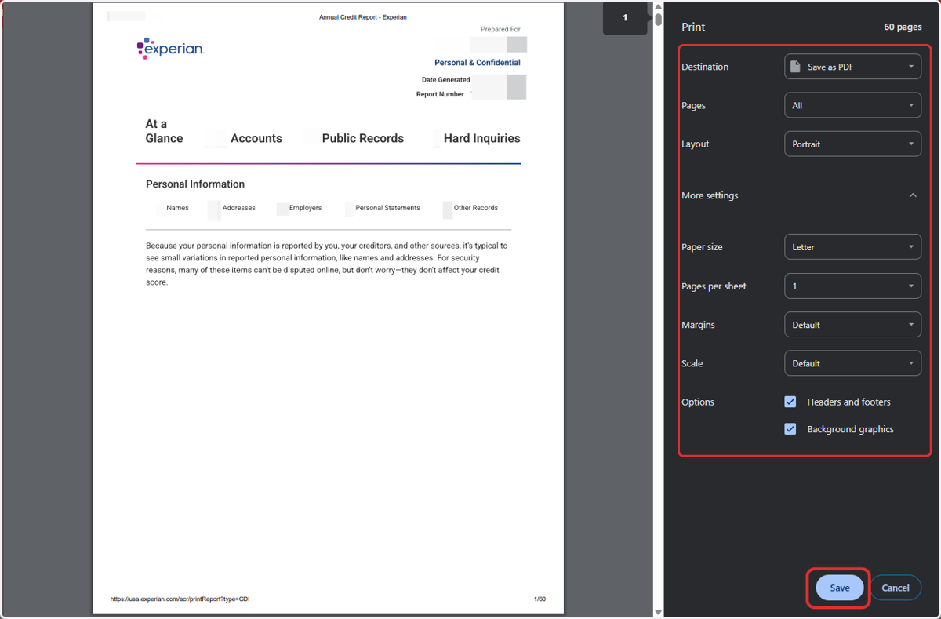This screenshot has height=619, width=941.
Task: Select the Accounts tab in the report
Action: (x=256, y=138)
